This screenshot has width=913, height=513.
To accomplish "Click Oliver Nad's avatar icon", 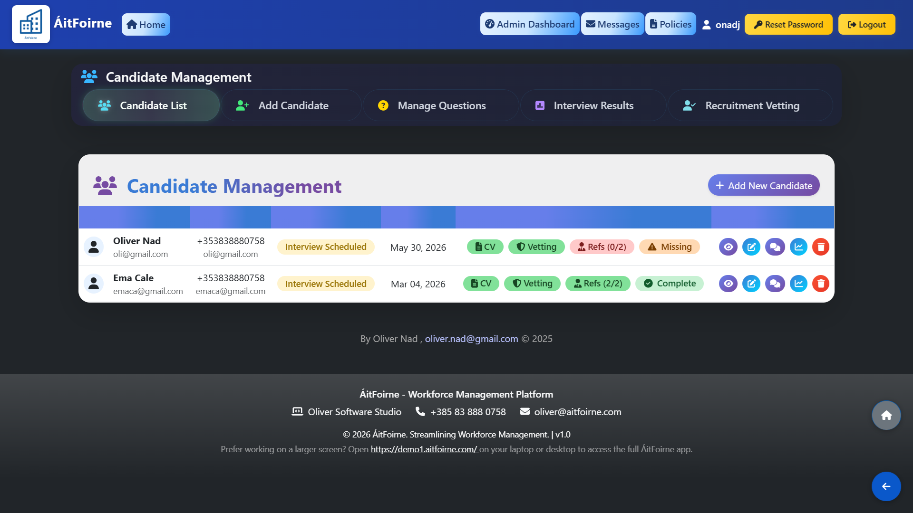I will coord(94,247).
